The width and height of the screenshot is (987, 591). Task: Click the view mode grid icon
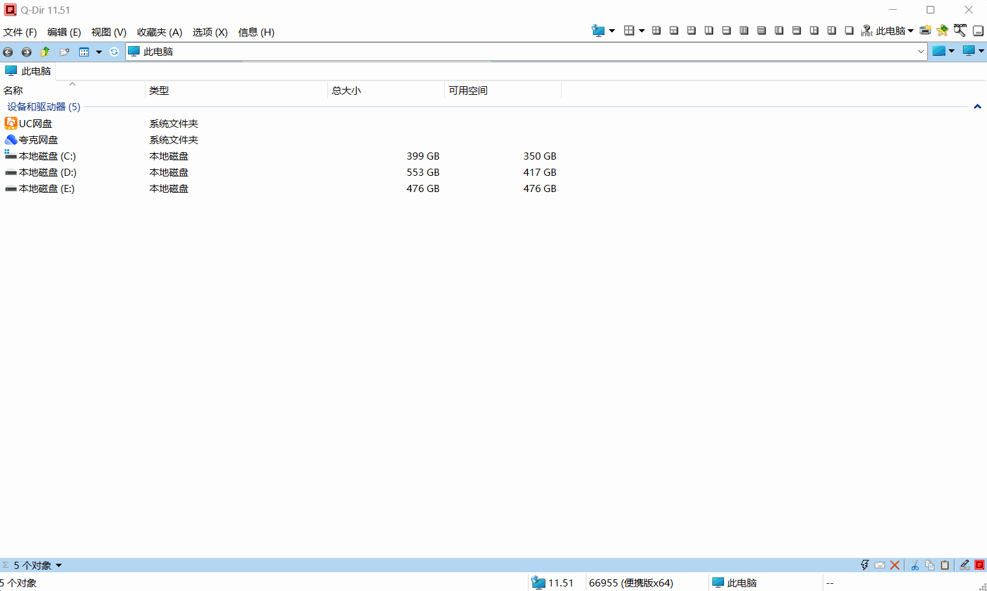(x=84, y=52)
